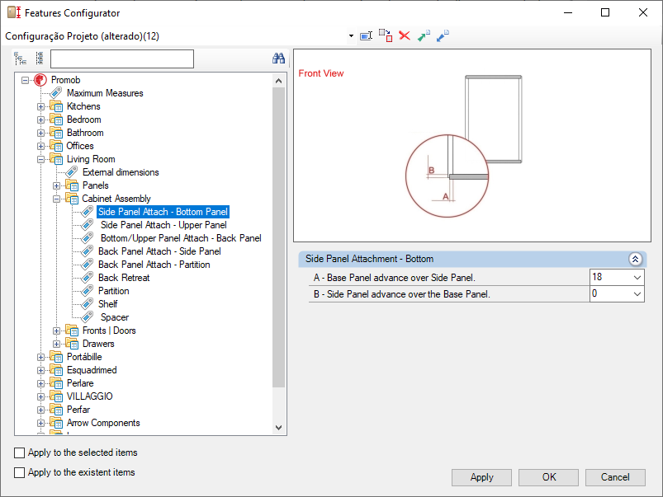The width and height of the screenshot is (663, 497).
Task: Open the B - Side Panel advance value dropdown
Action: (x=637, y=294)
